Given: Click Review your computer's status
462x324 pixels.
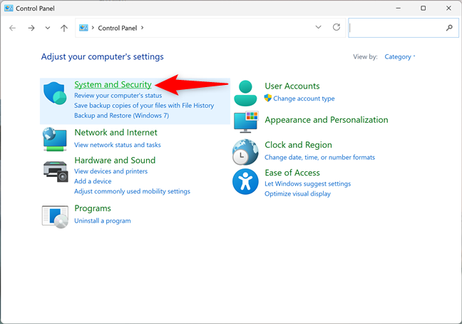Looking at the screenshot, I should point(118,96).
